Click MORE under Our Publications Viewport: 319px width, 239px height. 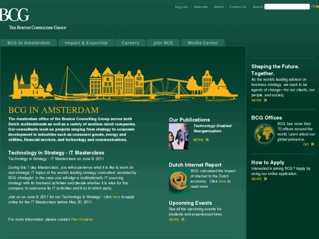(x=201, y=140)
